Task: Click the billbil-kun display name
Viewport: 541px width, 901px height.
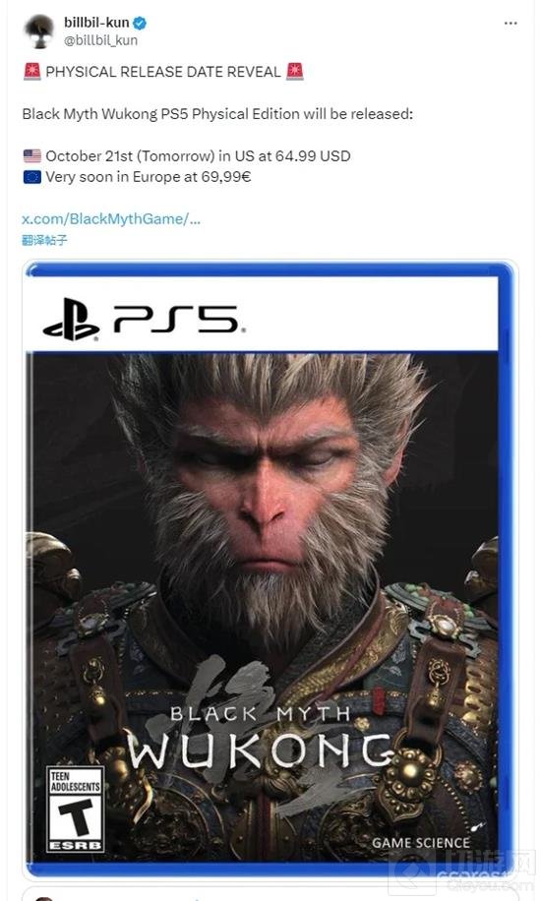Action: pos(96,23)
